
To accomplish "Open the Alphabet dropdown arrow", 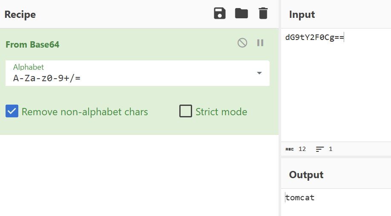I will (x=259, y=73).
